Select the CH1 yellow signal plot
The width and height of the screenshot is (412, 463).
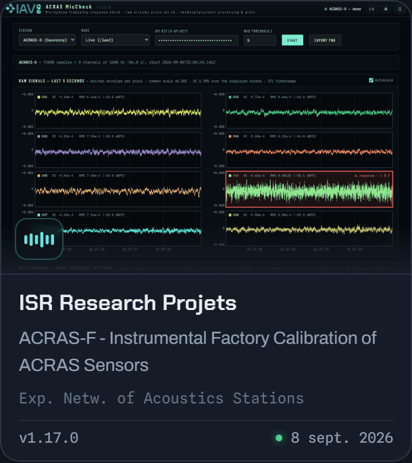pos(118,110)
